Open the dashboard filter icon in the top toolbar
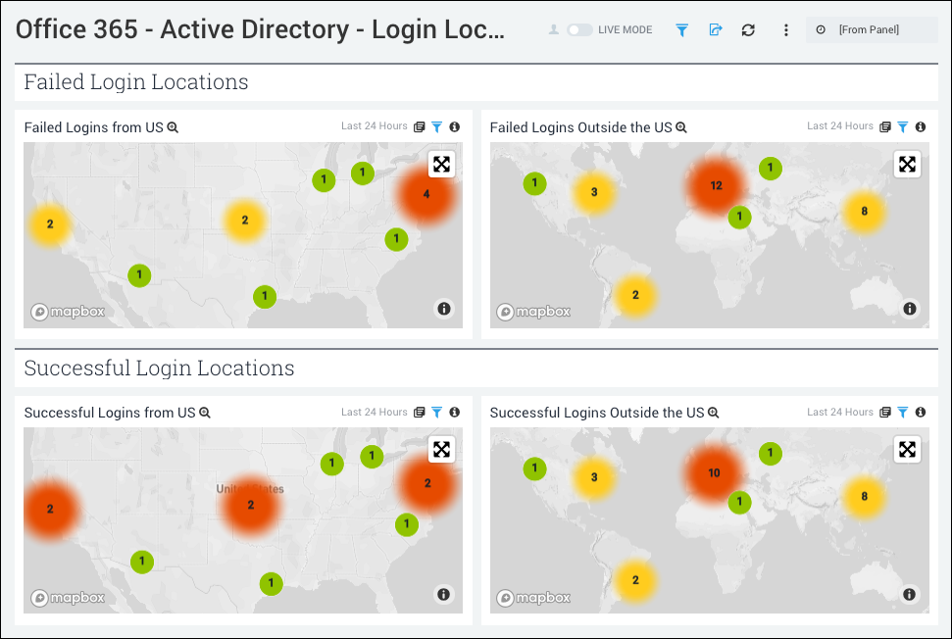The width and height of the screenshot is (952, 639). [x=681, y=29]
